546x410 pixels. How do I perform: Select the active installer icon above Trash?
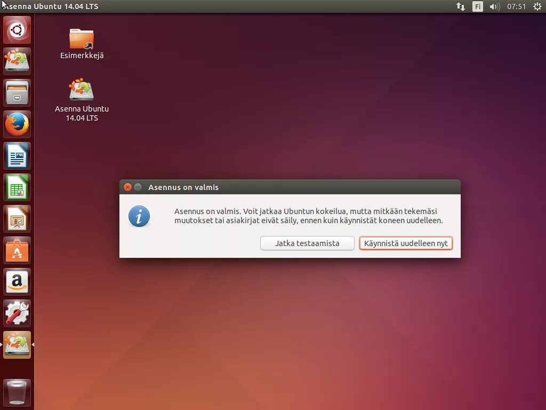[x=17, y=345]
